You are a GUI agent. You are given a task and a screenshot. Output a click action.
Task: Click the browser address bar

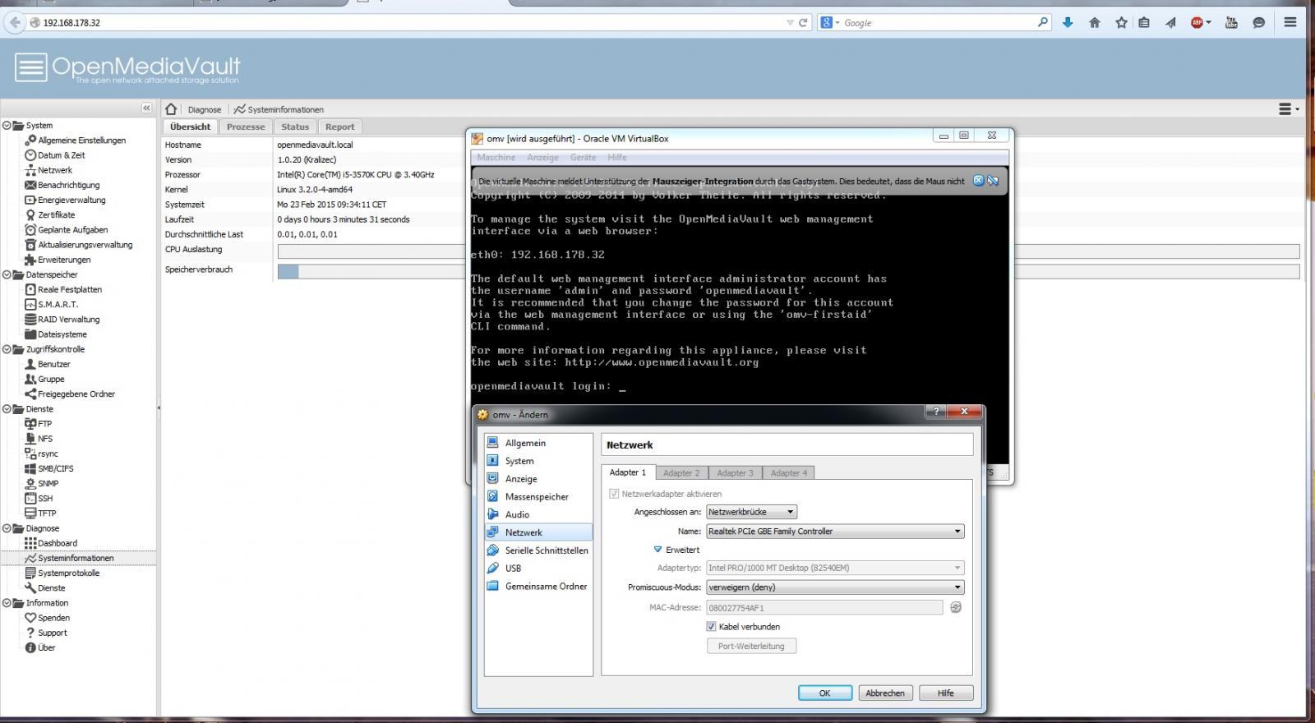(x=411, y=22)
